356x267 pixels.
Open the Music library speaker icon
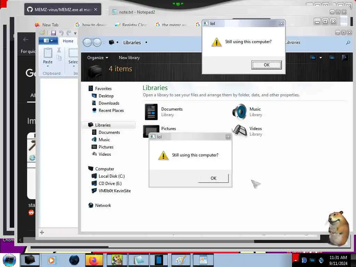coord(240,112)
